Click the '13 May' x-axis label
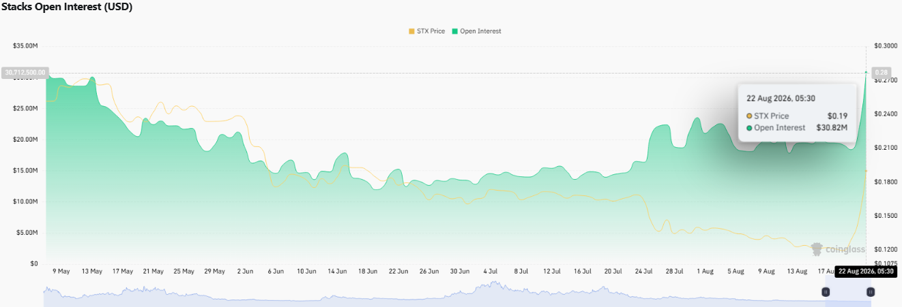902x307 pixels. (92, 271)
